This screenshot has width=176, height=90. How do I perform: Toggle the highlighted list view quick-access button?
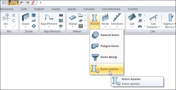[x=11, y=3]
